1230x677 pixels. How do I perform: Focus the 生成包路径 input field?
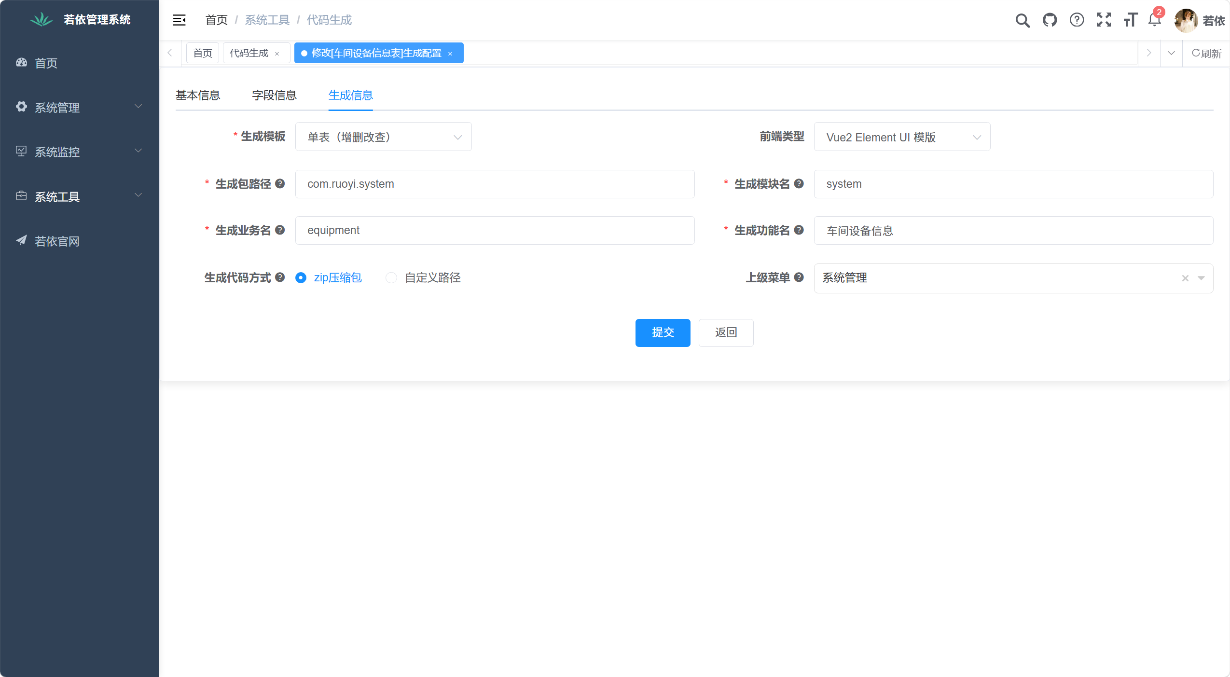pos(495,184)
